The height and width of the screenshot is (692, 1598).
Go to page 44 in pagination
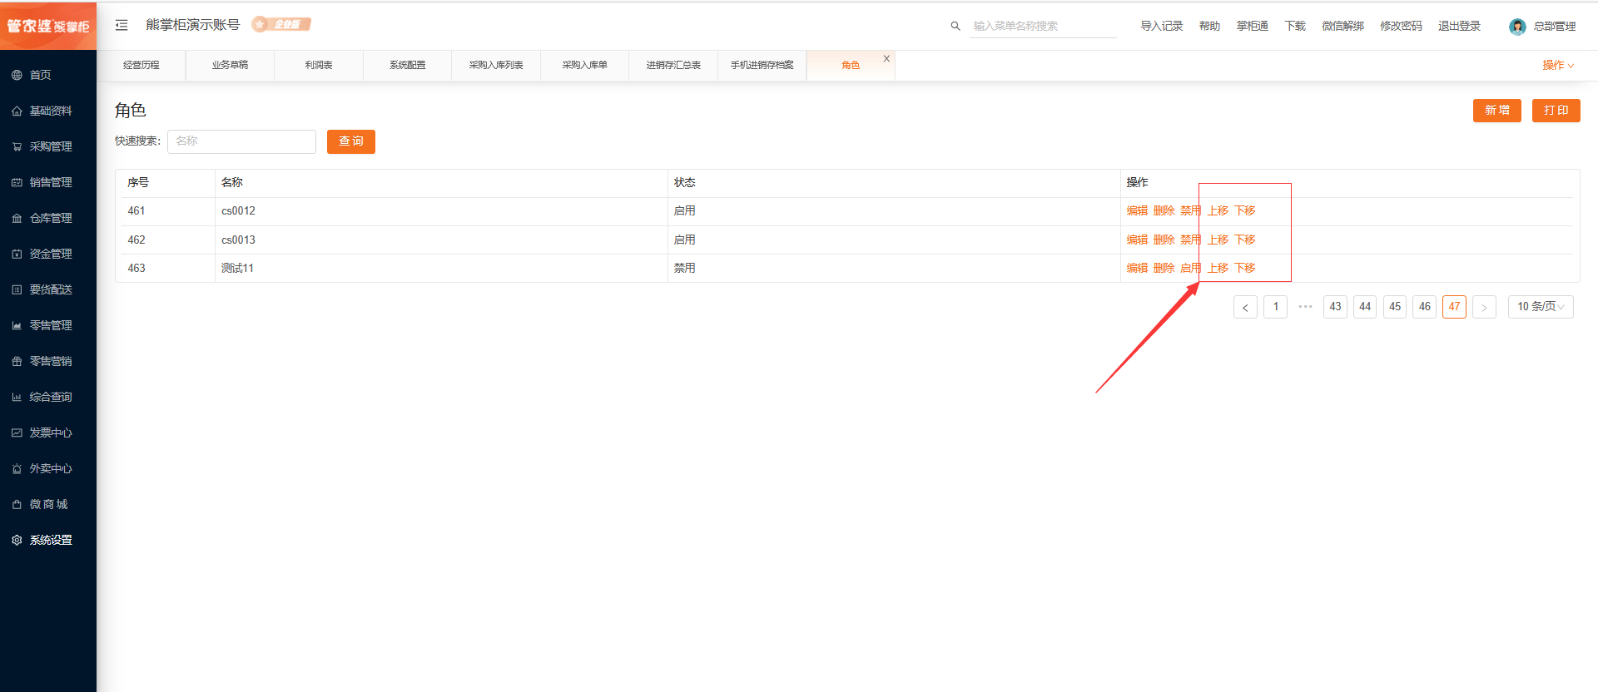point(1365,307)
